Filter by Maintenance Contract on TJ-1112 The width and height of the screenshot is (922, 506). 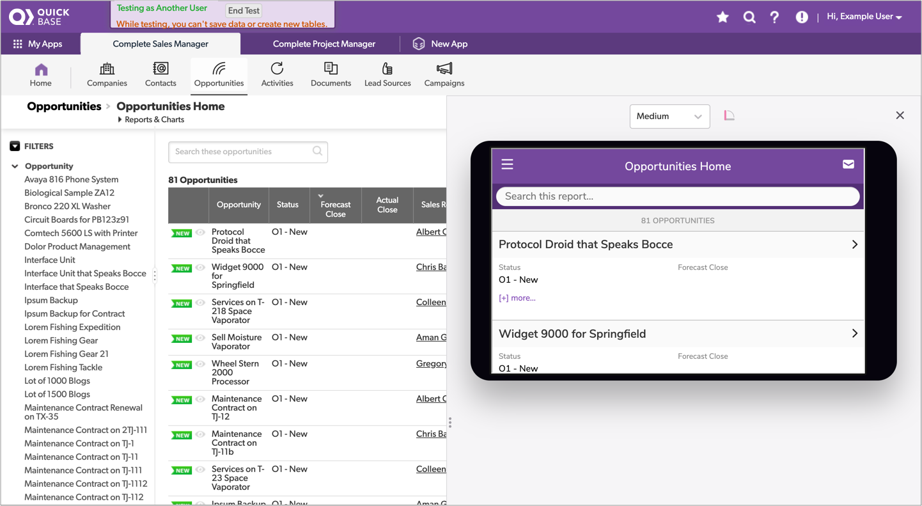click(x=86, y=484)
